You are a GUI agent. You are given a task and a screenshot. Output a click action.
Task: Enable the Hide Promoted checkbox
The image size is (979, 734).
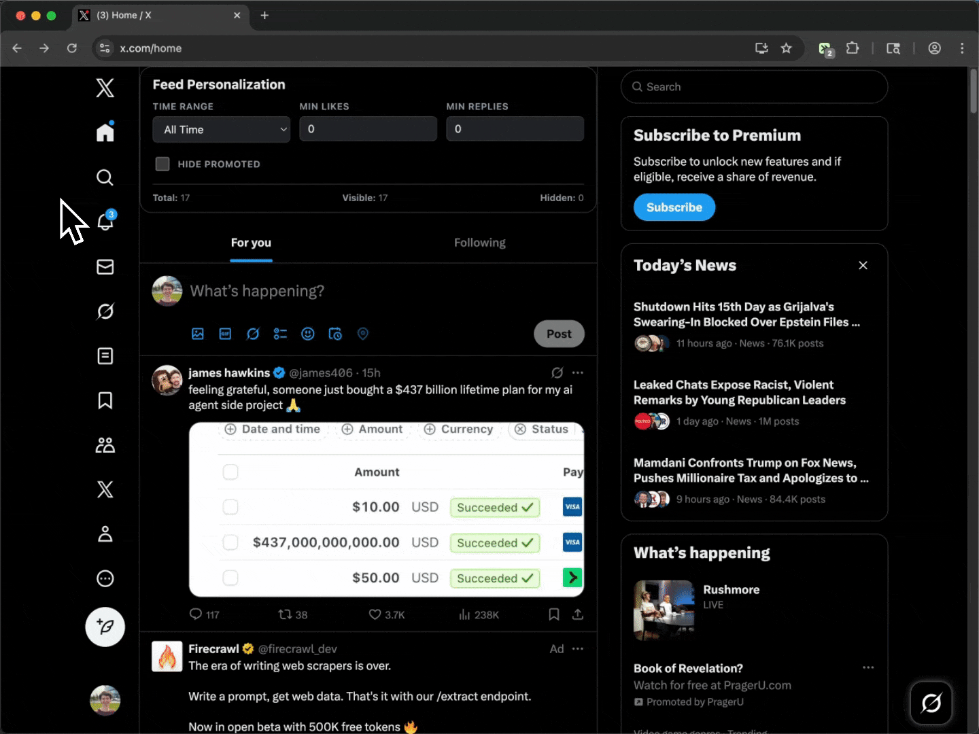[162, 164]
